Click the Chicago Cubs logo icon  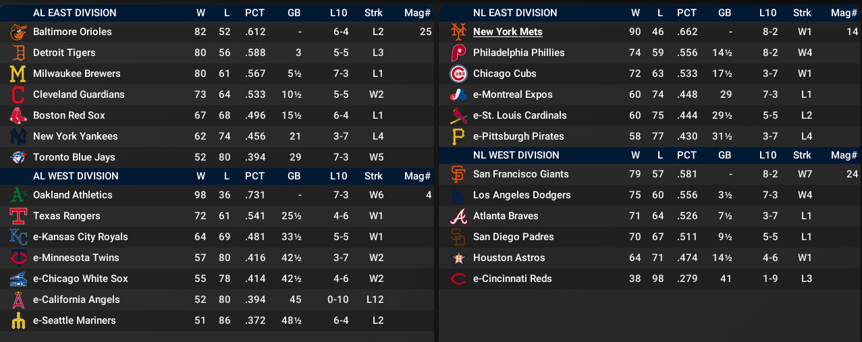458,74
